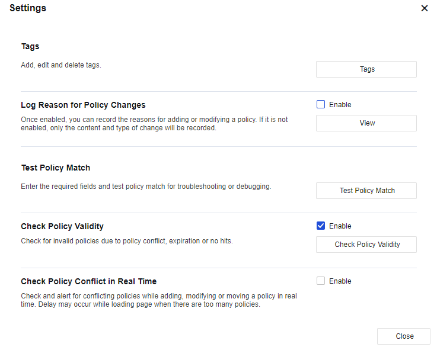Close Settings dialog using the X icon

pyautogui.click(x=425, y=8)
